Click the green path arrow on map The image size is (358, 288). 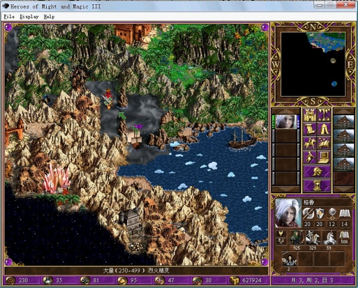point(123,116)
